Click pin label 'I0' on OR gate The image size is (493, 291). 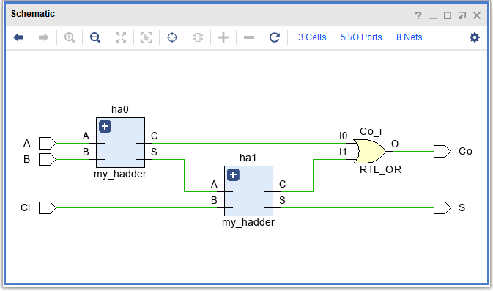pos(343,136)
